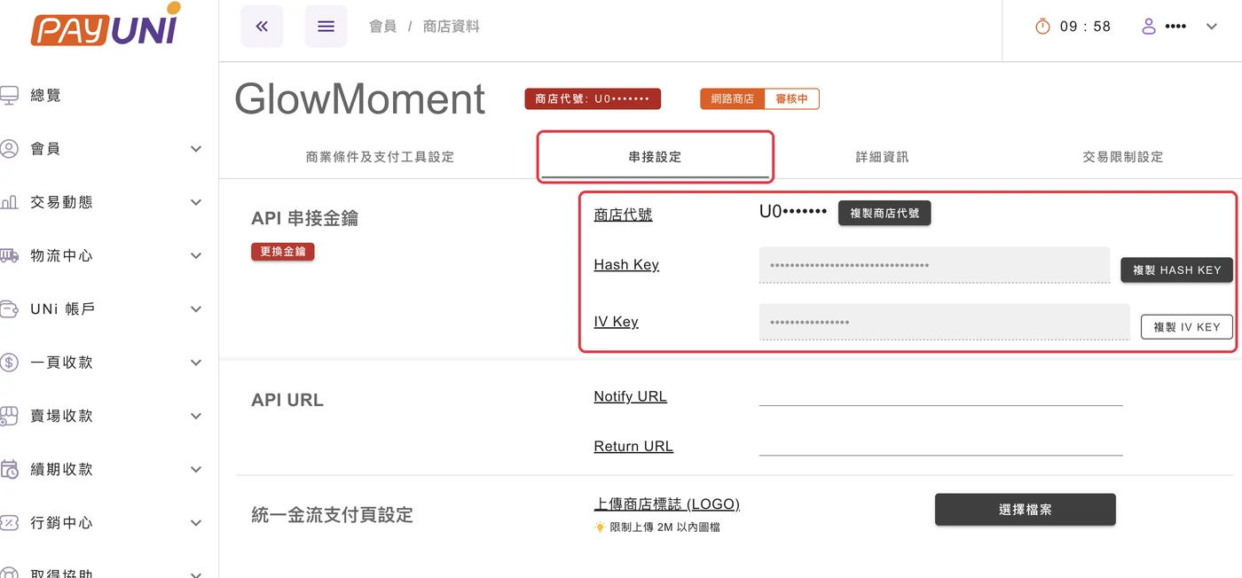The width and height of the screenshot is (1242, 578).
Task: Click the Return URL input field
Action: point(940,445)
